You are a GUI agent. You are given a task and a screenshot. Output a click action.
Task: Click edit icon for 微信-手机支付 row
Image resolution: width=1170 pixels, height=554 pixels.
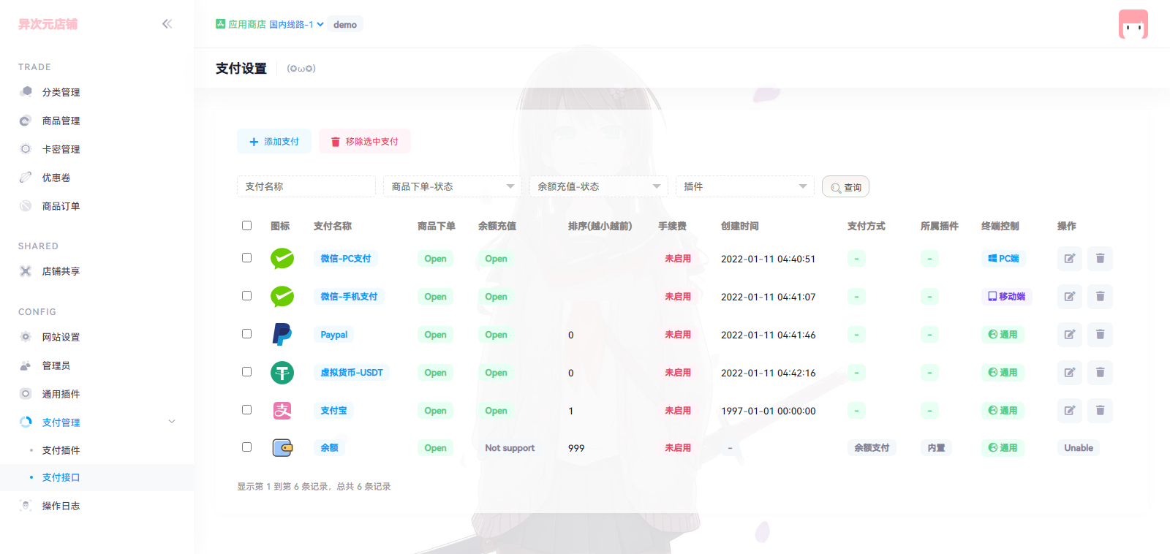coord(1069,296)
